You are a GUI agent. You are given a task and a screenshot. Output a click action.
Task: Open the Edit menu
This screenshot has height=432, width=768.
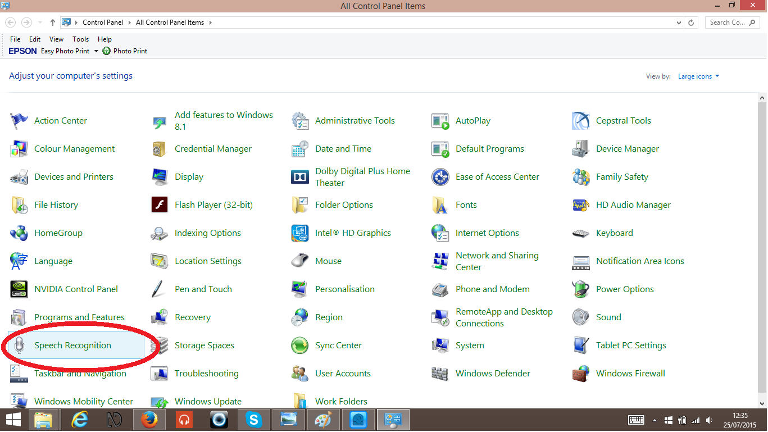[35, 39]
